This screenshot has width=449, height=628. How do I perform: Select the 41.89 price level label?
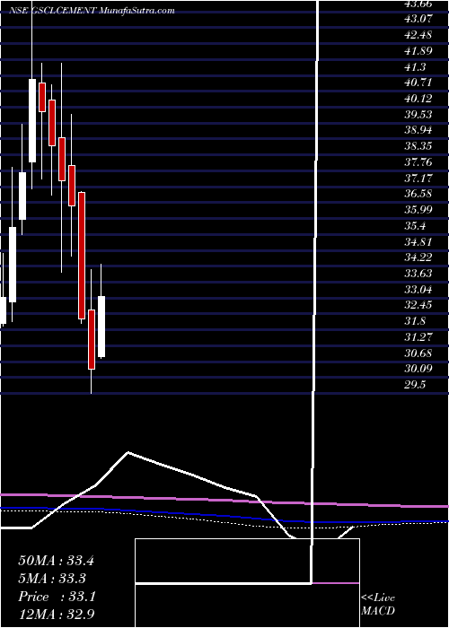(x=418, y=51)
